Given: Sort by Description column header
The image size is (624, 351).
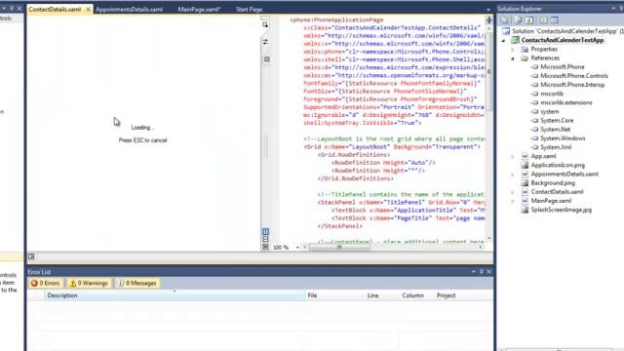Looking at the screenshot, I should click(x=175, y=295).
